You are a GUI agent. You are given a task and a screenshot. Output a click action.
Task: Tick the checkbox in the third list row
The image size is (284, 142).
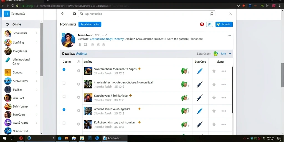(64, 97)
